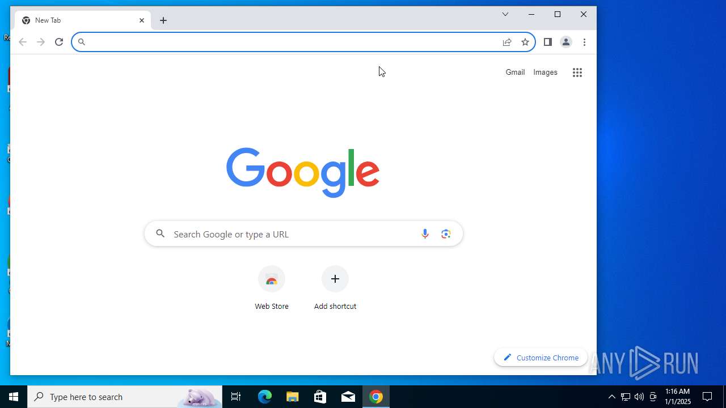Show hidden system tray icons
726x408 pixels.
pos(611,397)
